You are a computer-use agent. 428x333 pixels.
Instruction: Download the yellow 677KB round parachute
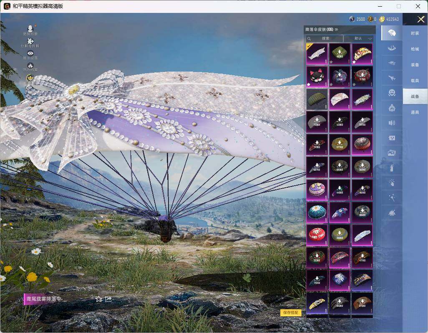click(x=340, y=144)
